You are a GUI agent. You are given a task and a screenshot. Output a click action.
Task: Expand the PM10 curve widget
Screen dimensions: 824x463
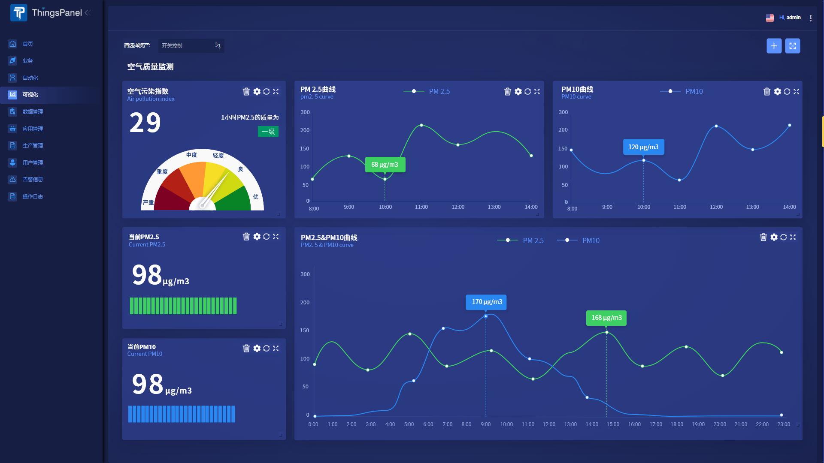click(797, 91)
